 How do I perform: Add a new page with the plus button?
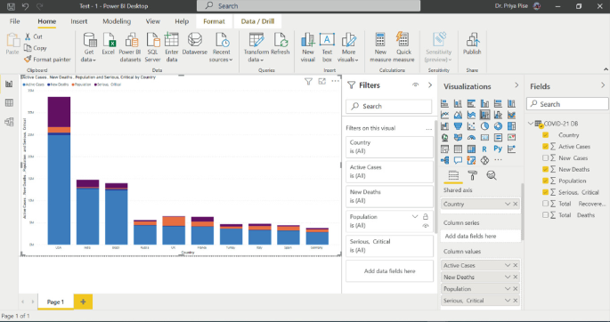coord(83,302)
